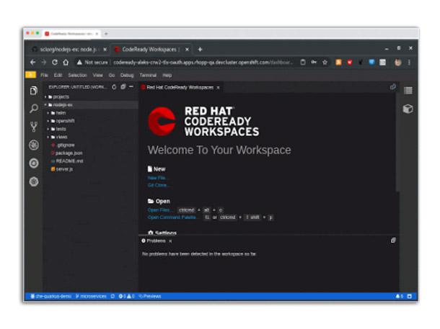Switch to the sclorg/nodejs-ex browser tab
Viewport: 440px width, 329px height.
tap(67, 50)
